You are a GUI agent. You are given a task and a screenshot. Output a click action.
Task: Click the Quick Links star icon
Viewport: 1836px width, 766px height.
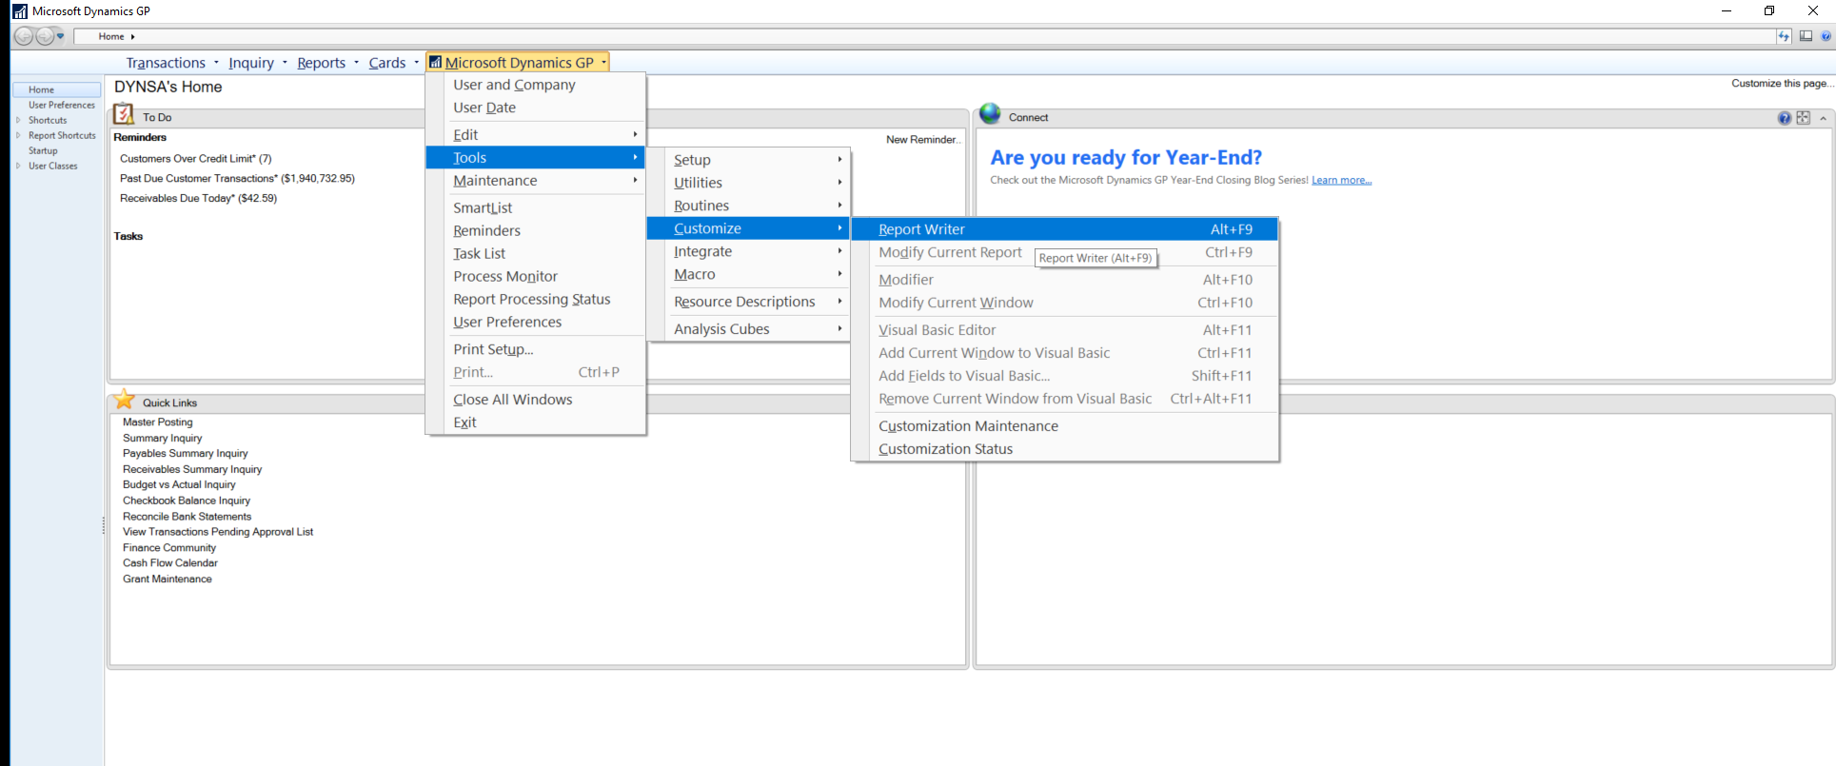pyautogui.click(x=124, y=400)
